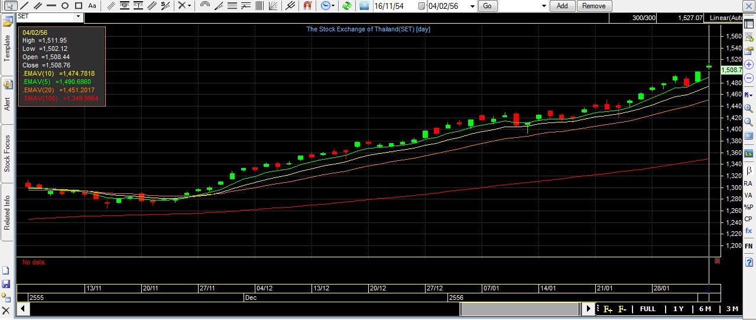Select the arrow pointer tool

click(x=9, y=6)
